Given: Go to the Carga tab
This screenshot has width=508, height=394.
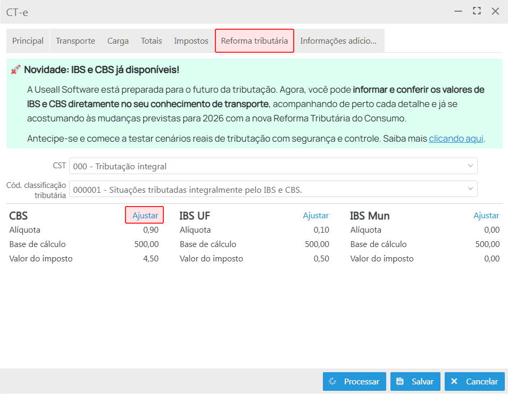Looking at the screenshot, I should 118,41.
